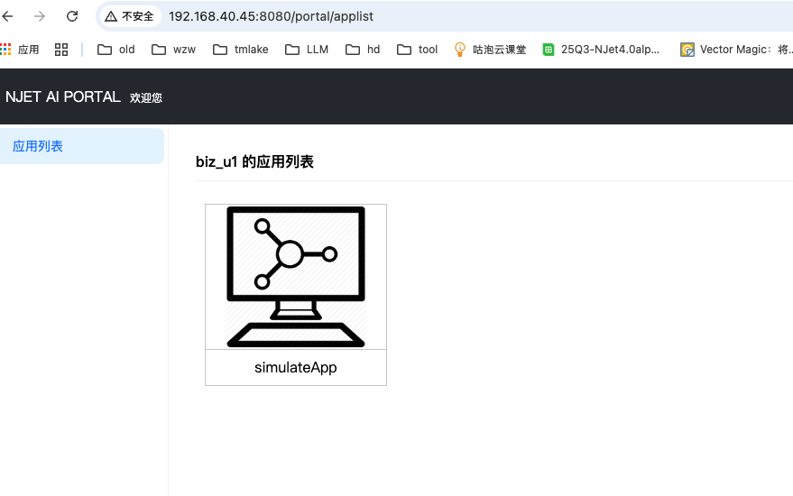
Task: Open the hd bookmark folder
Action: [363, 50]
